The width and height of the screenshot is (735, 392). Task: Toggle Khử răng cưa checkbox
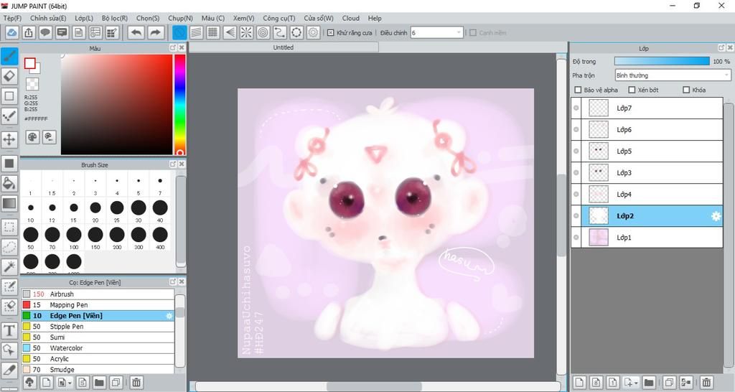330,33
